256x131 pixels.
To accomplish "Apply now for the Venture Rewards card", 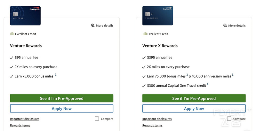I will point(61,108).
